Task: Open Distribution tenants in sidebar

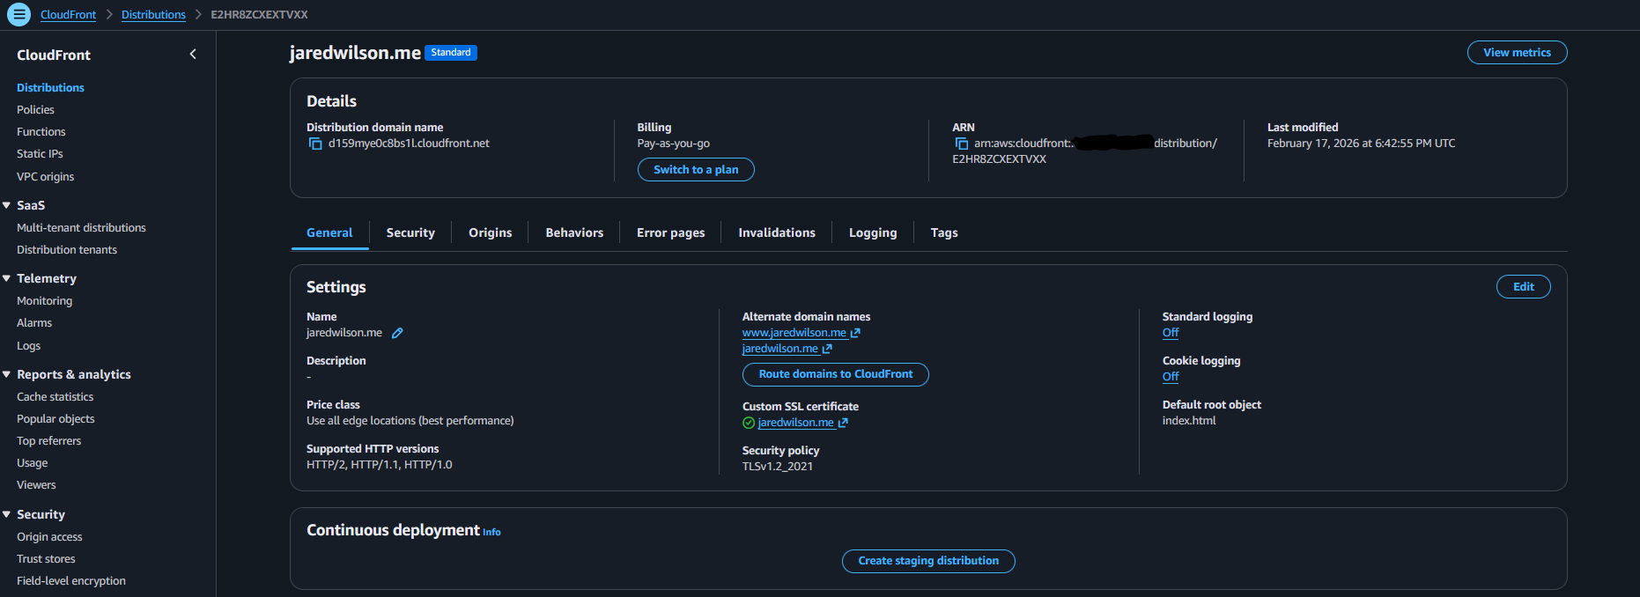Action: coord(67,250)
